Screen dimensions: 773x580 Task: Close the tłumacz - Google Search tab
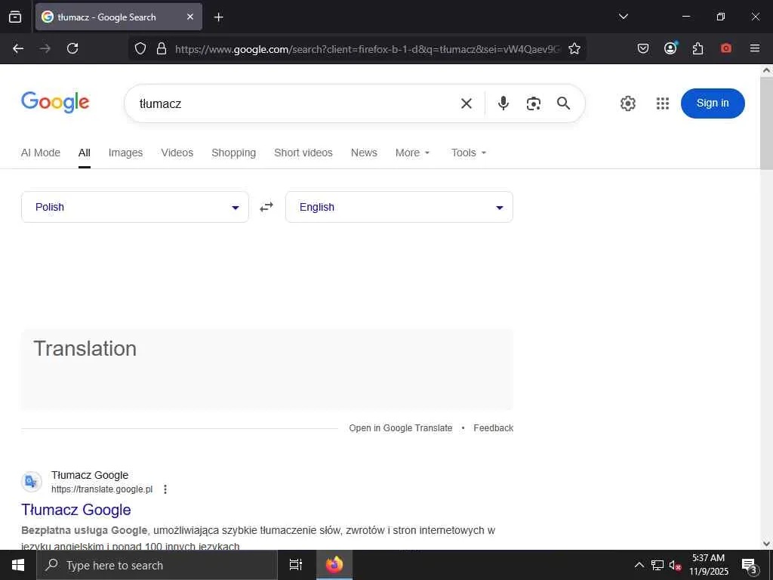(x=190, y=17)
